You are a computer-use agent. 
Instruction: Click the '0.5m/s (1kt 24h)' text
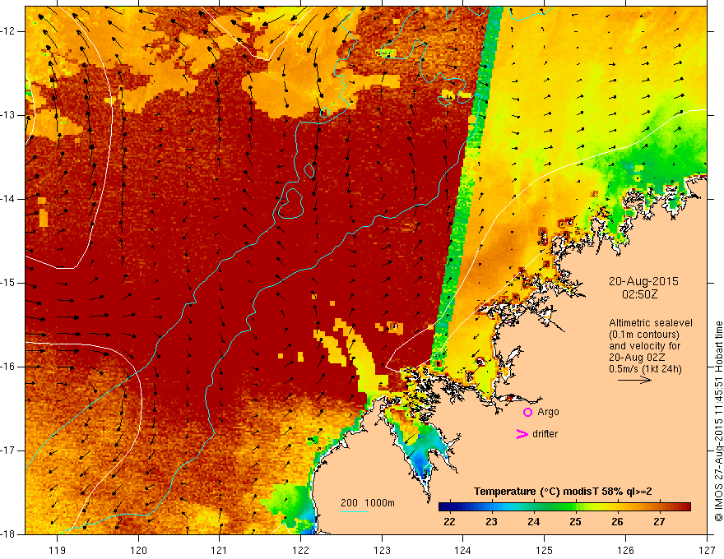pyautogui.click(x=644, y=368)
